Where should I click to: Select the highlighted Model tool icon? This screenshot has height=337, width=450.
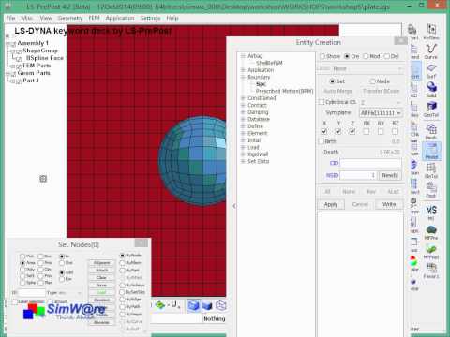coord(431,151)
